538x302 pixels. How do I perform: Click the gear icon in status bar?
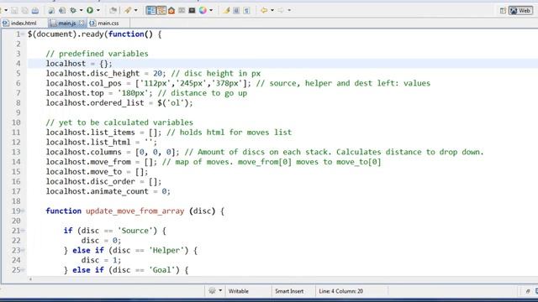212,291
